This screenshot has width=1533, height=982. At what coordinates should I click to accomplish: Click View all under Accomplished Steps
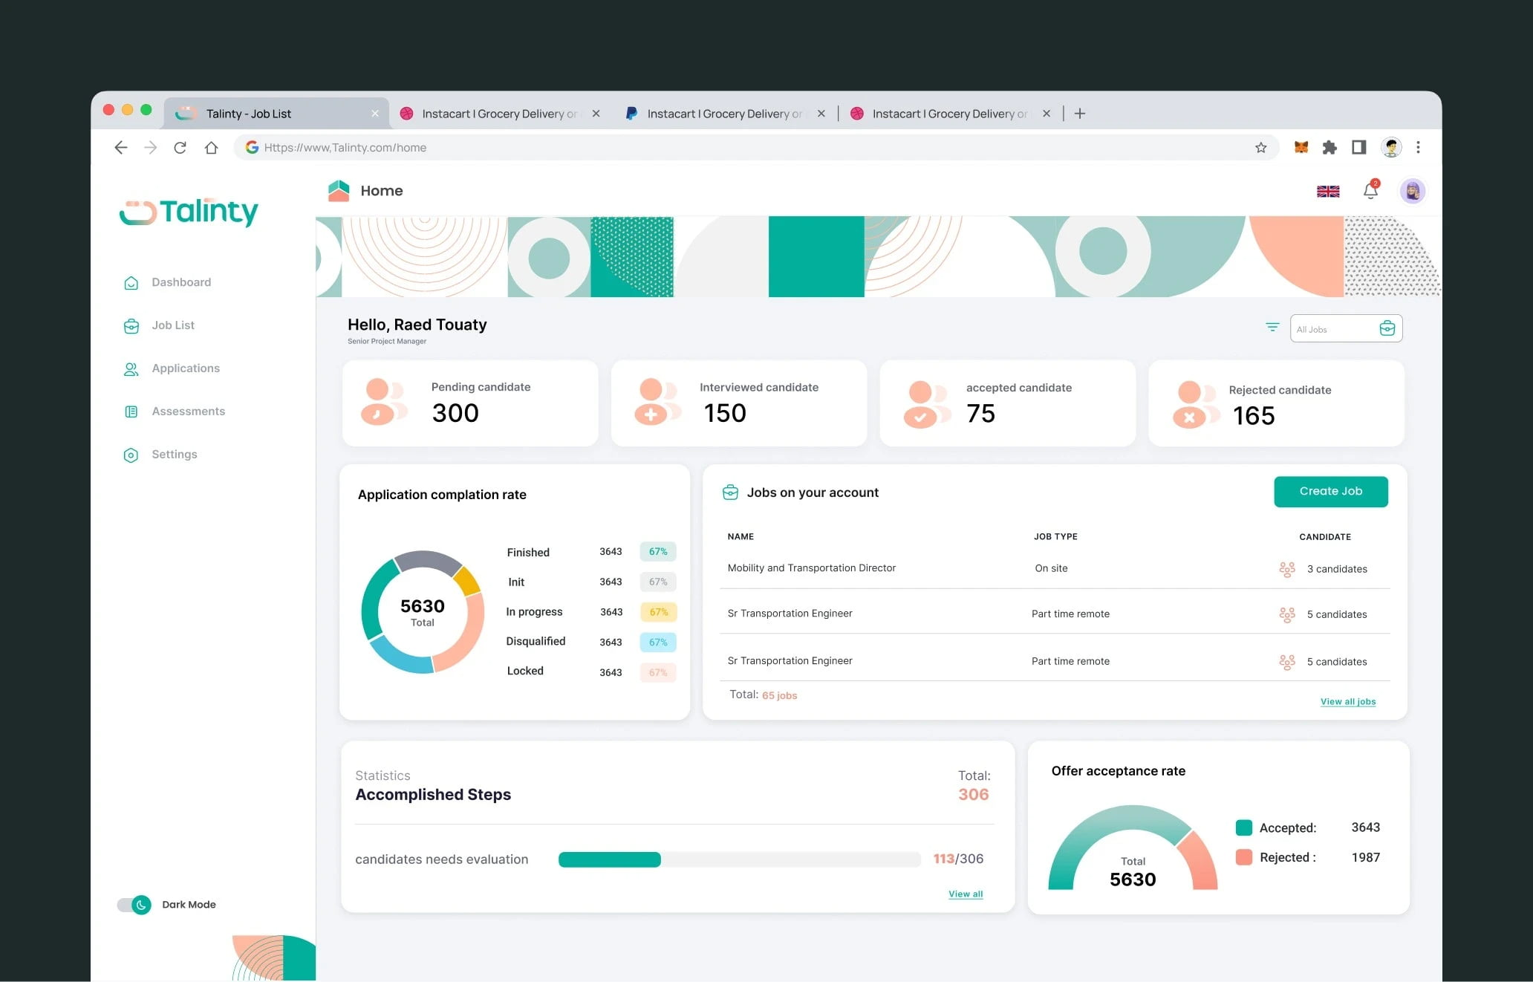(x=966, y=894)
